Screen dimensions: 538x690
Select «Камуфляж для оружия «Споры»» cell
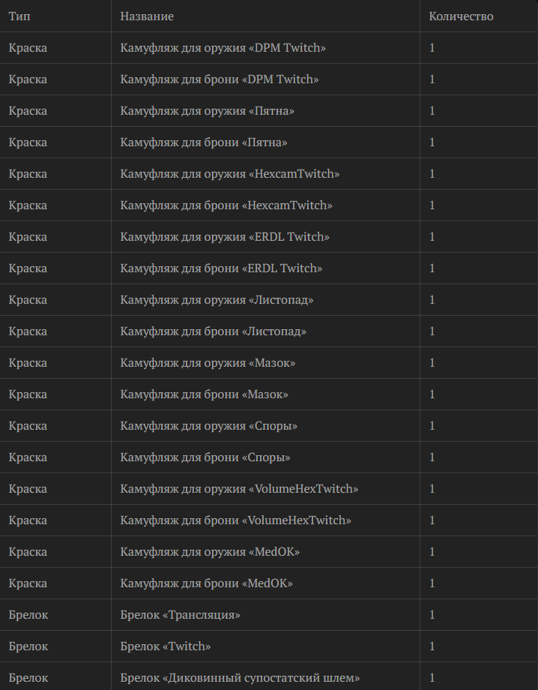coord(265,425)
